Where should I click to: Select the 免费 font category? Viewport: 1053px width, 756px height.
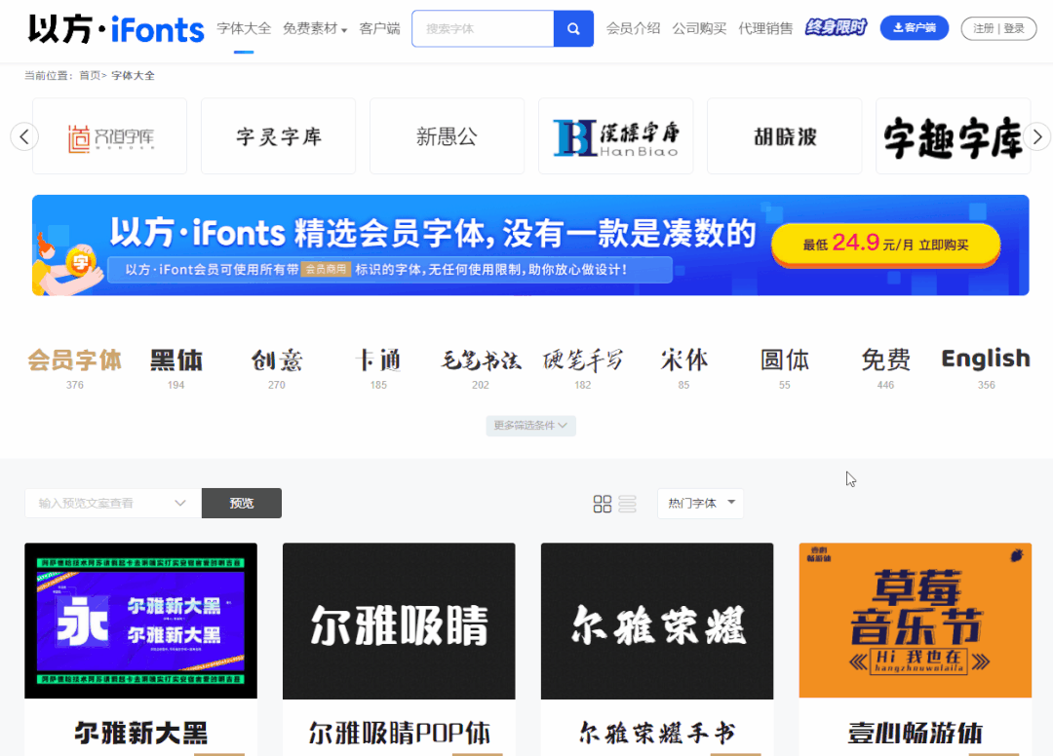(x=885, y=367)
